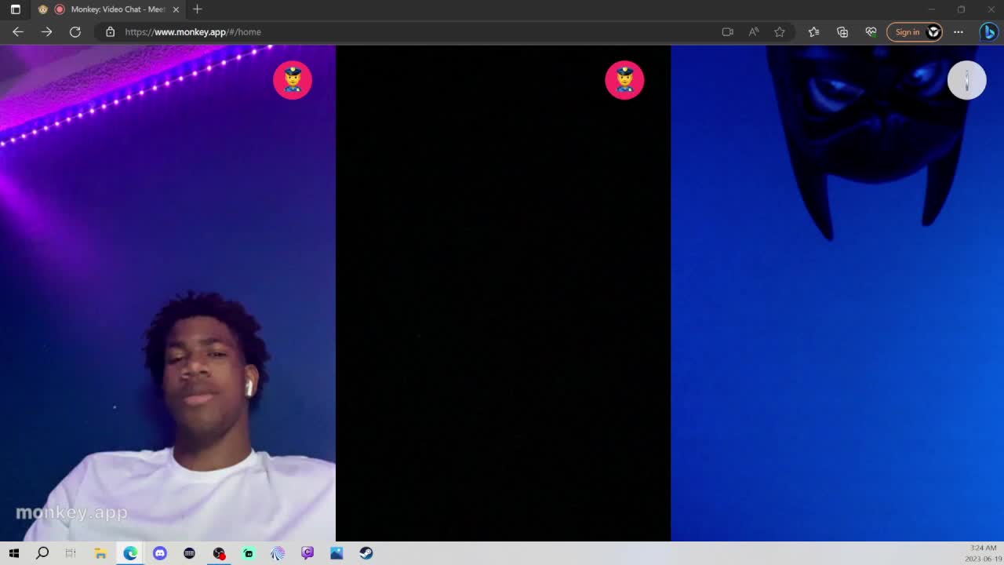This screenshot has width=1004, height=565.
Task: Add this page to favorites star
Action: coord(779,32)
